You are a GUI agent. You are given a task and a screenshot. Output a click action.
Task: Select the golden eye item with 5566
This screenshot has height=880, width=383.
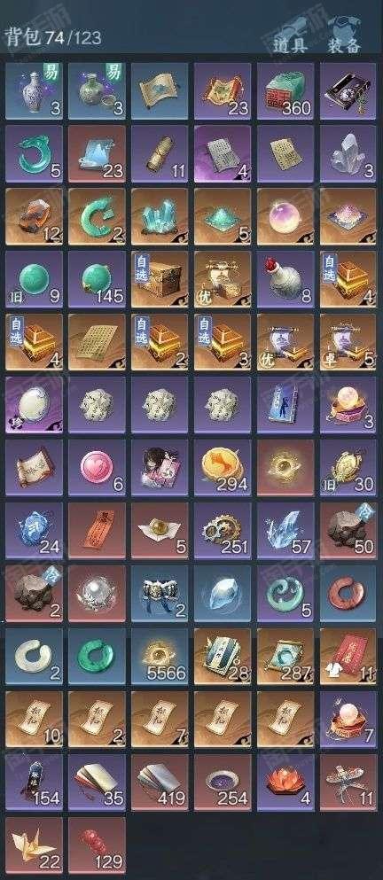[160, 656]
